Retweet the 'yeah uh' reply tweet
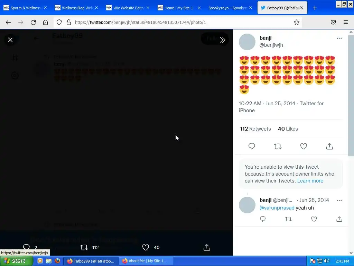The width and height of the screenshot is (354, 266). pyautogui.click(x=288, y=219)
